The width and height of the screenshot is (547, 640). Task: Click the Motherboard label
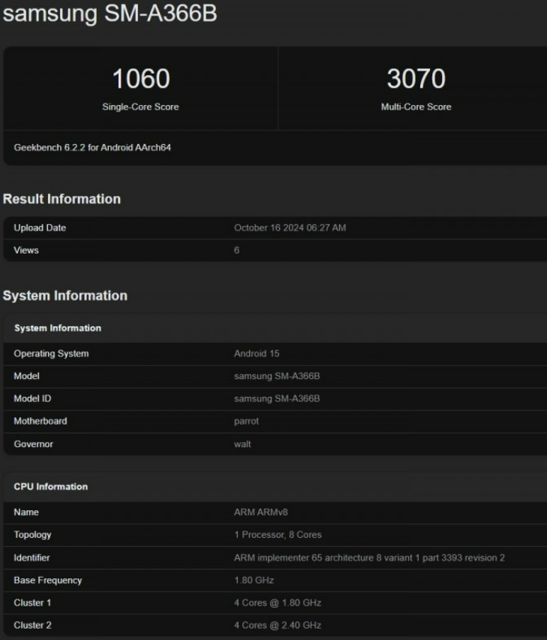click(40, 421)
